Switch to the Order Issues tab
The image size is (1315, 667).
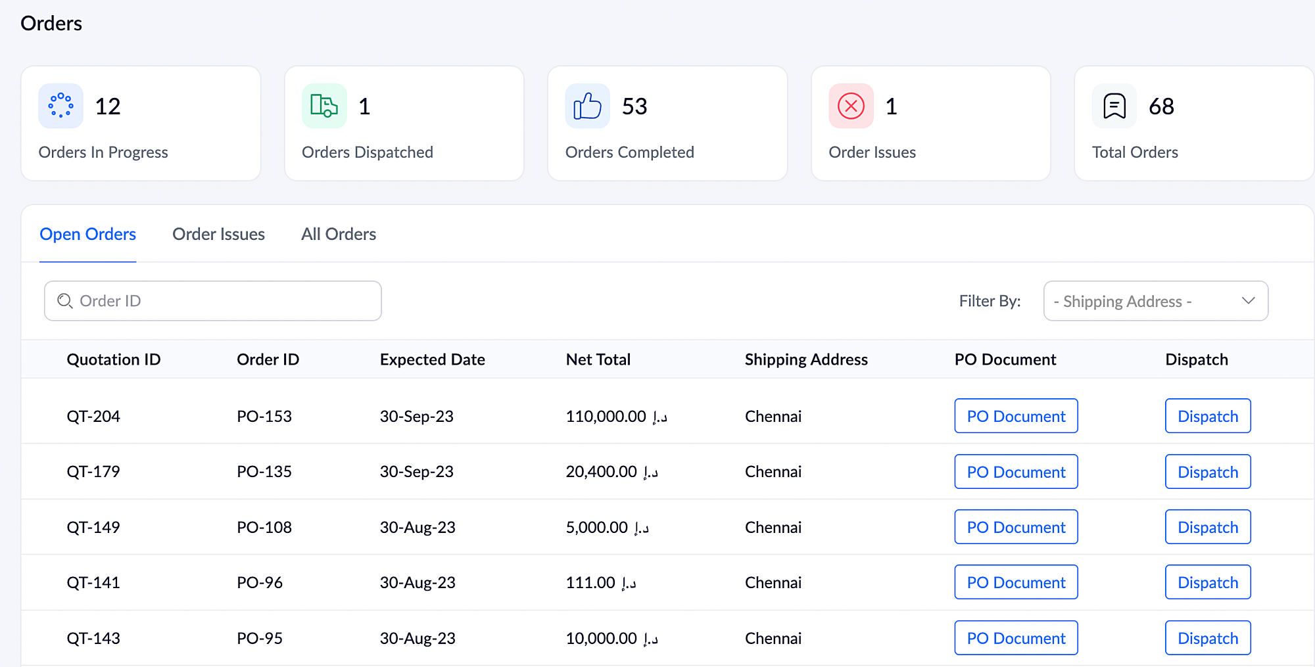[218, 234]
